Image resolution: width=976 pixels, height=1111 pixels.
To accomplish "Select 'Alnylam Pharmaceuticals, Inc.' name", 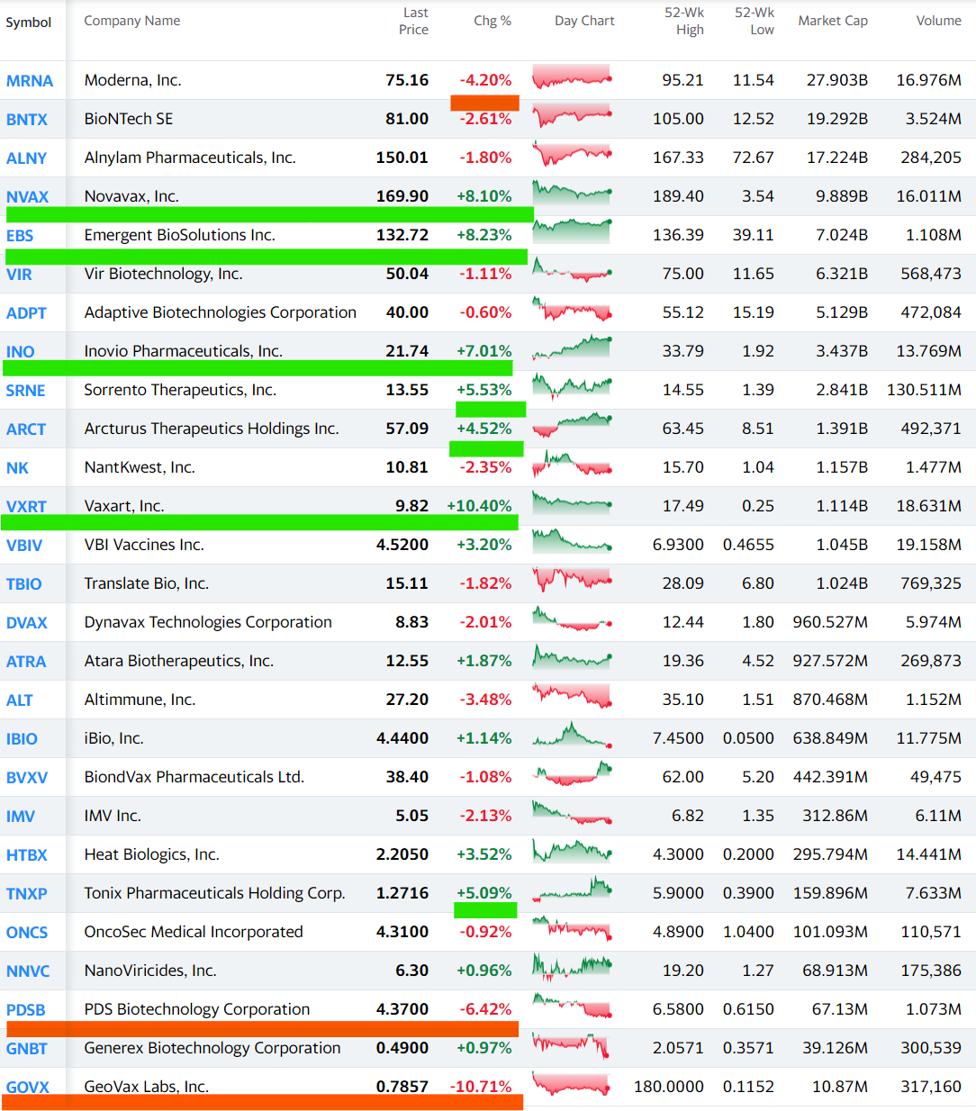I will pyautogui.click(x=190, y=158).
